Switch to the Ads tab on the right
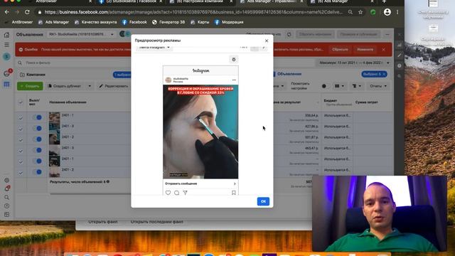Image resolution: width=455 pixels, height=256 pixels. click(289, 74)
